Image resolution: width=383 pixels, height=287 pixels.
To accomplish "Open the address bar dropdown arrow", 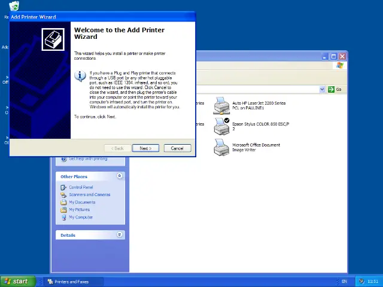I will 322,89.
